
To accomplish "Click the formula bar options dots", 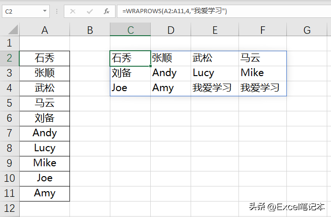I will (56, 11).
